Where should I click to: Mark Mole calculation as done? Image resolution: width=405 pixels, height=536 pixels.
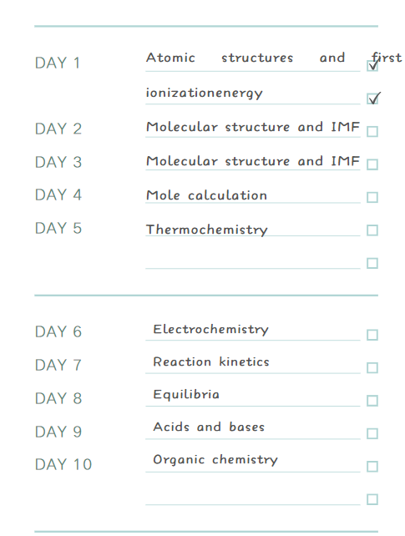tap(372, 197)
